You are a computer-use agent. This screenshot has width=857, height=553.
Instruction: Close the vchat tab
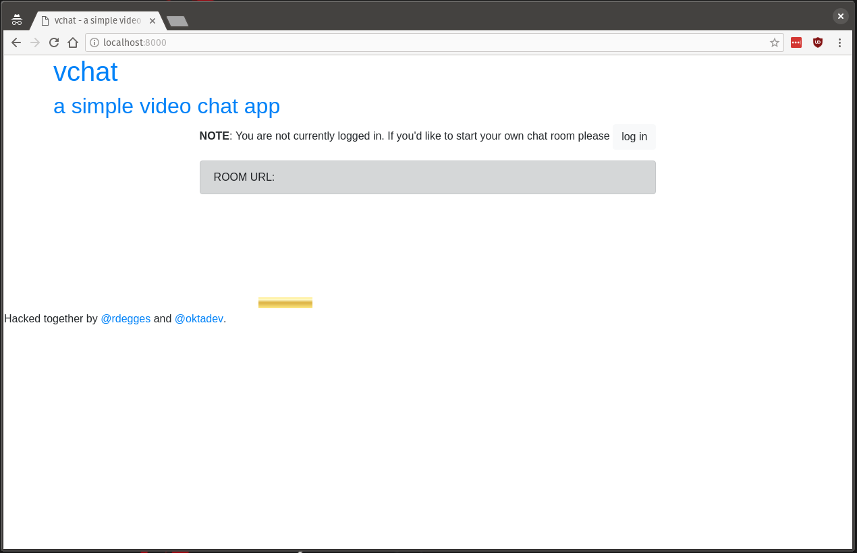153,21
